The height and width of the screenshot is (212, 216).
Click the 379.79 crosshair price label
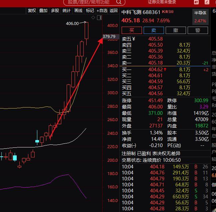click(111, 37)
